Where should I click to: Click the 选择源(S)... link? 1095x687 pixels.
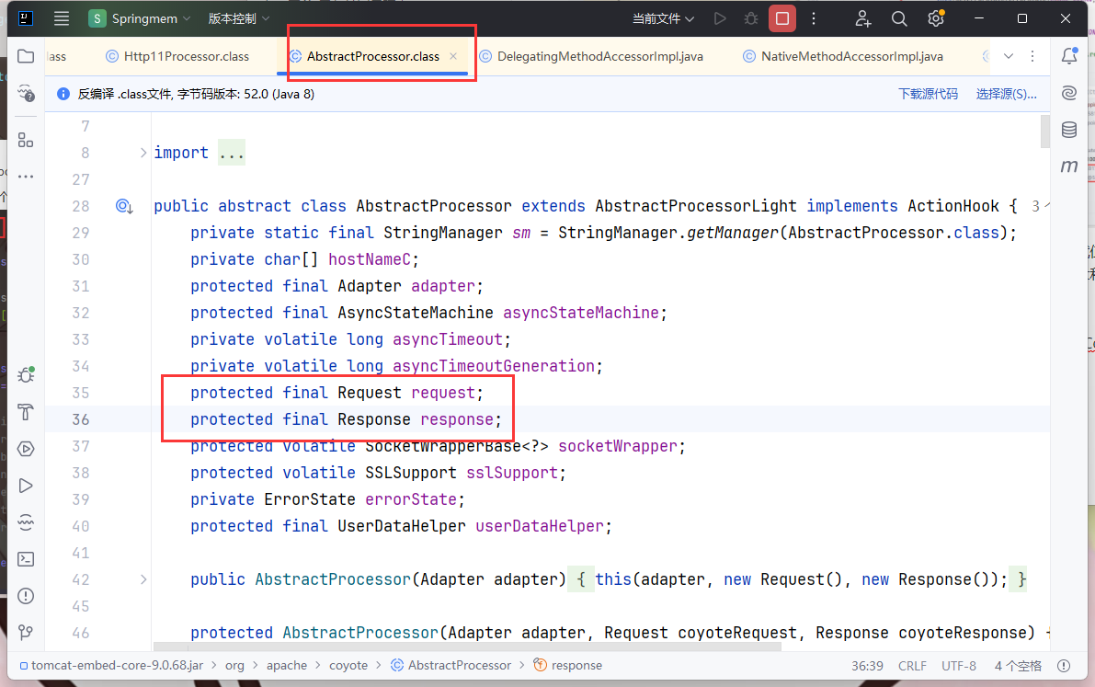[x=1006, y=94]
